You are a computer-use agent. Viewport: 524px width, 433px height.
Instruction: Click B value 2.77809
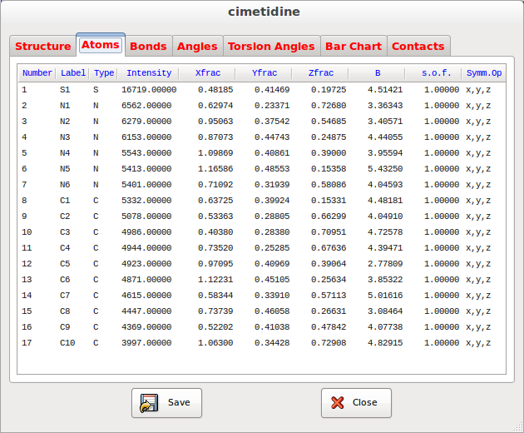tap(385, 264)
